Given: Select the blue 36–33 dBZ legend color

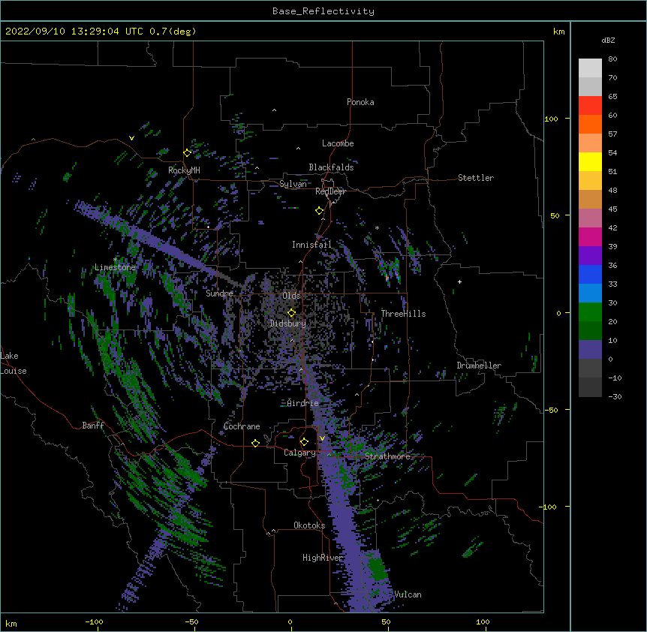Looking at the screenshot, I should 590,274.
